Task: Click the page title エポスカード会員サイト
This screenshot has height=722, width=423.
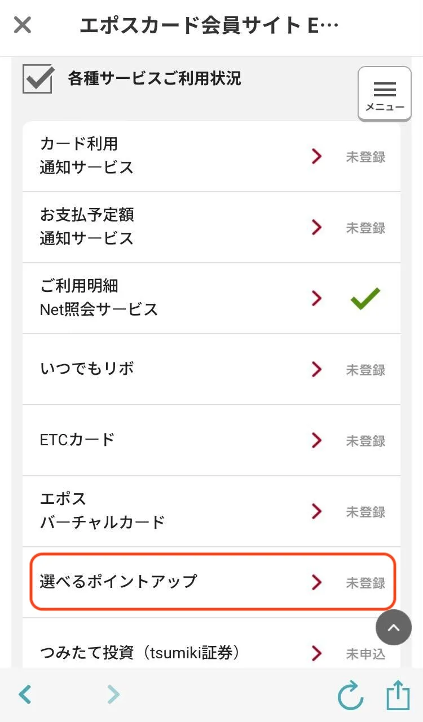Action: click(209, 26)
